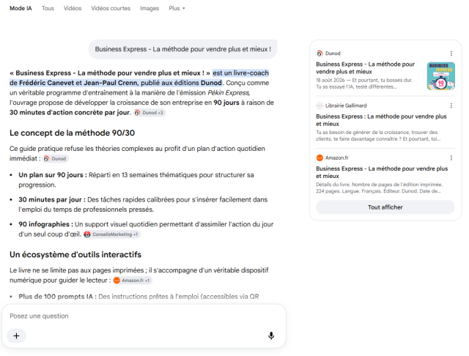Open the Dunod source chip after immédiat
Viewport: 469px width, 356px height.
pyautogui.click(x=56, y=159)
